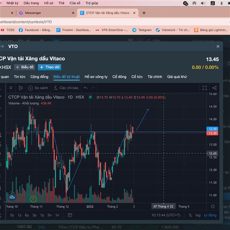The height and width of the screenshot is (230, 230).
Task: Switch to the Cổ tức tab
Action: (137, 77)
